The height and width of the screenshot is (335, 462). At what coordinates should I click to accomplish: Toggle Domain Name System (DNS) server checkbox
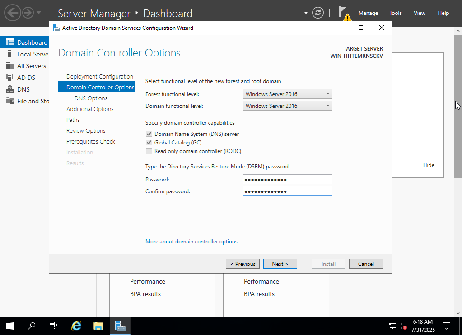(x=149, y=134)
